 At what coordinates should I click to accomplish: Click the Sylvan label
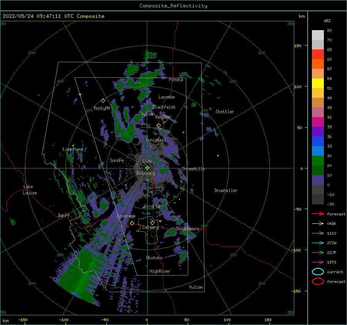click(148, 114)
